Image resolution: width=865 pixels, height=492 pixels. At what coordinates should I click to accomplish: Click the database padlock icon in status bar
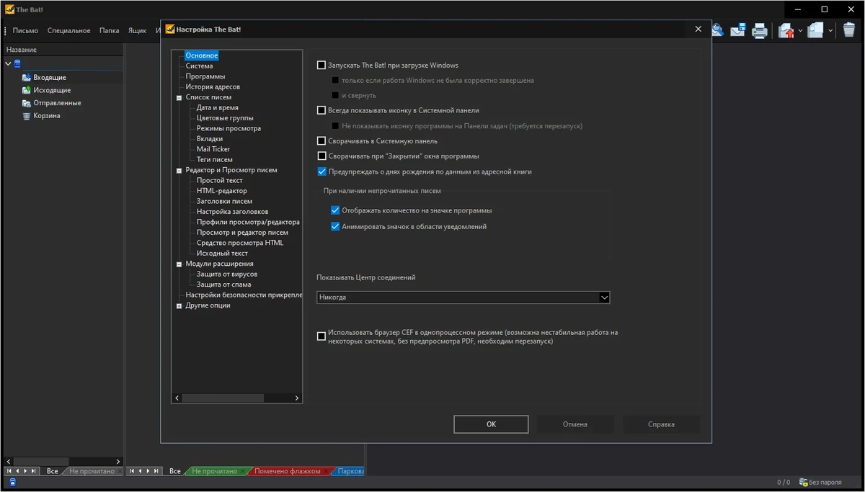(803, 483)
